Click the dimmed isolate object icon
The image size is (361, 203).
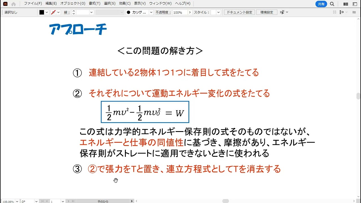335,12
